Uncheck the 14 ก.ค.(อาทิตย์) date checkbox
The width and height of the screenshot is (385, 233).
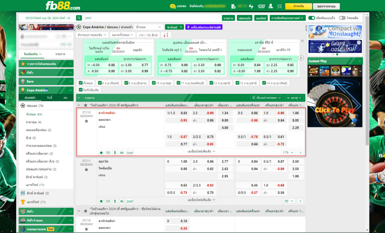pyautogui.click(x=264, y=83)
